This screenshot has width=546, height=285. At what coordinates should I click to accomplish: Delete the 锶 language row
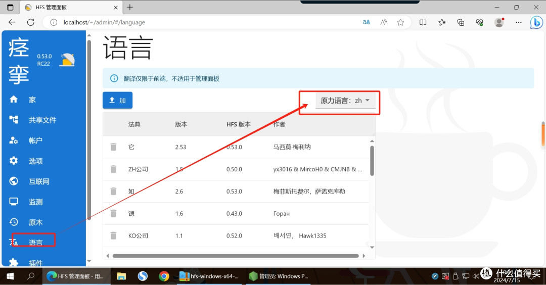114,213
